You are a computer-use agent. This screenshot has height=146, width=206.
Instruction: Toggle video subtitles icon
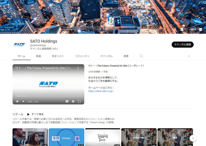pyautogui.click(x=67, y=101)
